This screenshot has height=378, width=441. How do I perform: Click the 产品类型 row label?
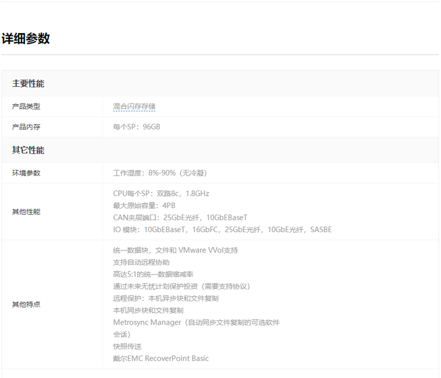(x=26, y=106)
